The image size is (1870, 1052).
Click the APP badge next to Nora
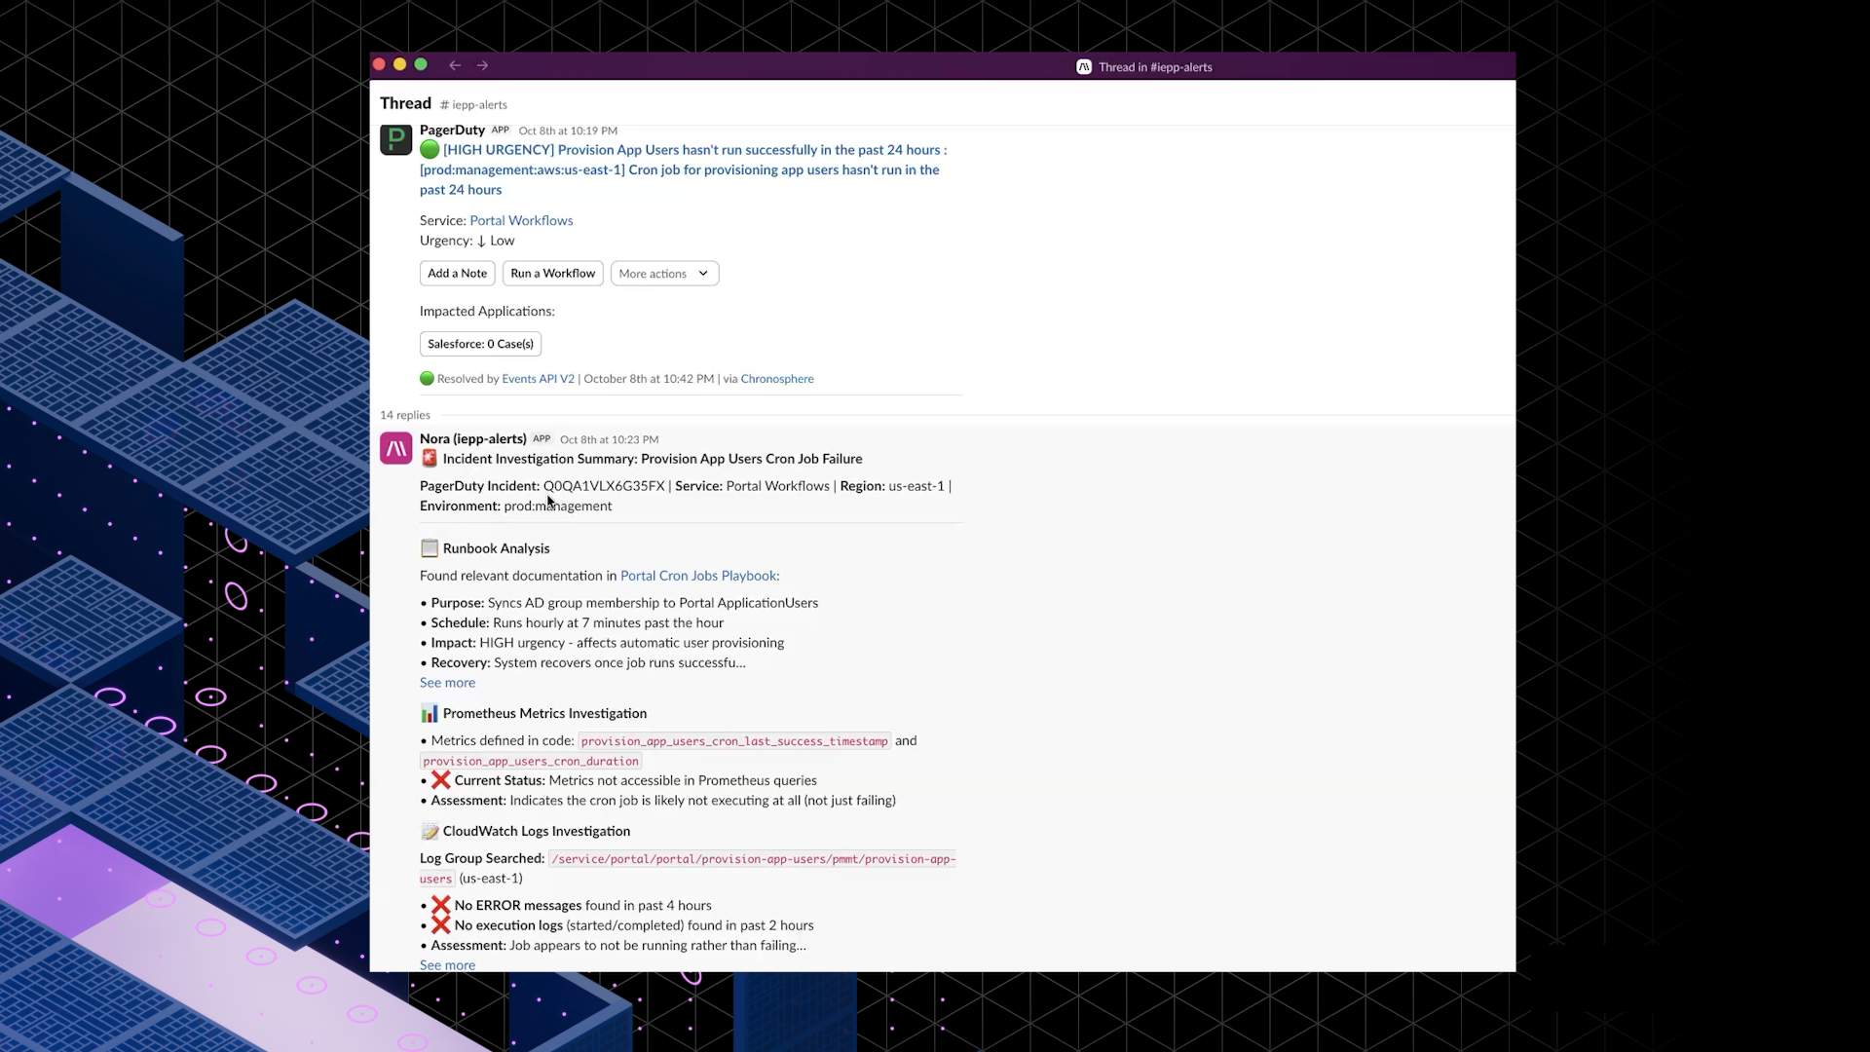click(x=542, y=438)
